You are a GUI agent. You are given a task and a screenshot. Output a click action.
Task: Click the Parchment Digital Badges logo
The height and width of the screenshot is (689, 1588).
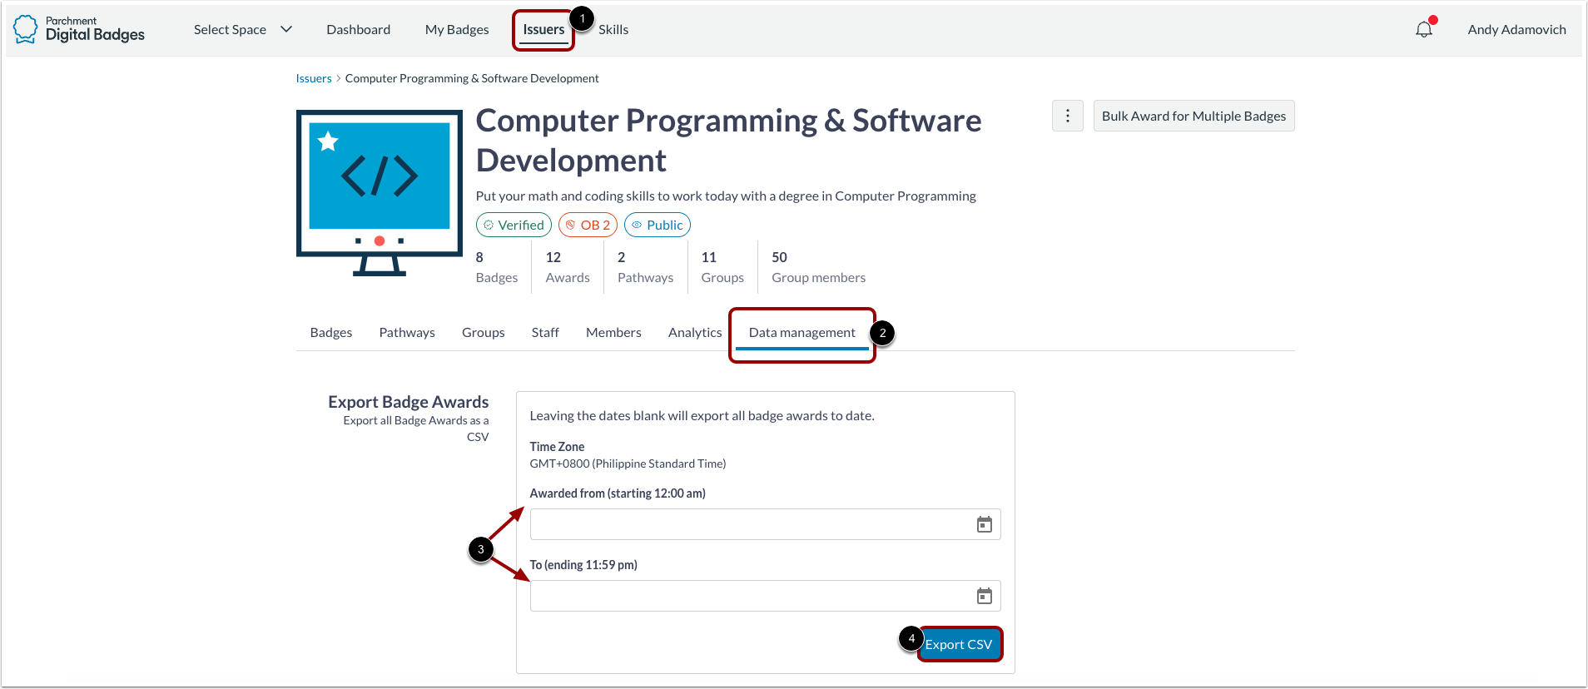pos(79,29)
